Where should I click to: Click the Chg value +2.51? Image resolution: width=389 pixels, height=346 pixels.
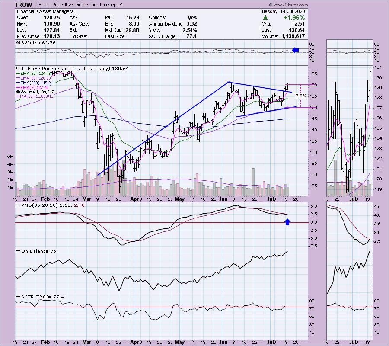[x=298, y=24]
